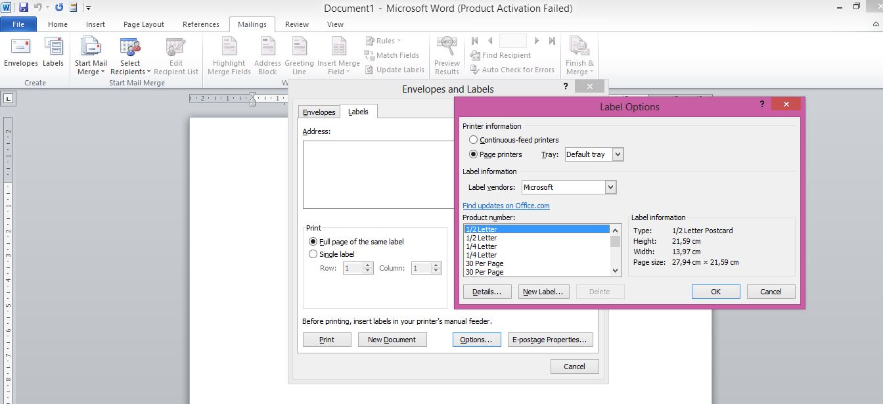Click the tab selector icon left of ruler
Viewport: 883px width, 404px height.
8,99
